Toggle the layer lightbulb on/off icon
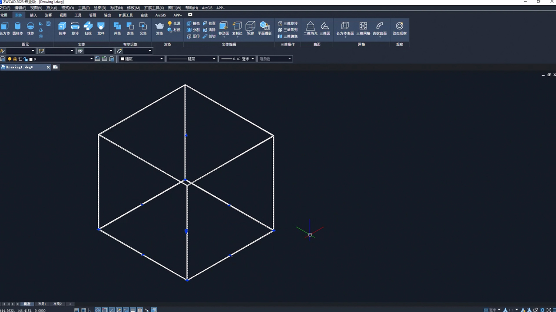This screenshot has width=556, height=312. pyautogui.click(x=10, y=59)
